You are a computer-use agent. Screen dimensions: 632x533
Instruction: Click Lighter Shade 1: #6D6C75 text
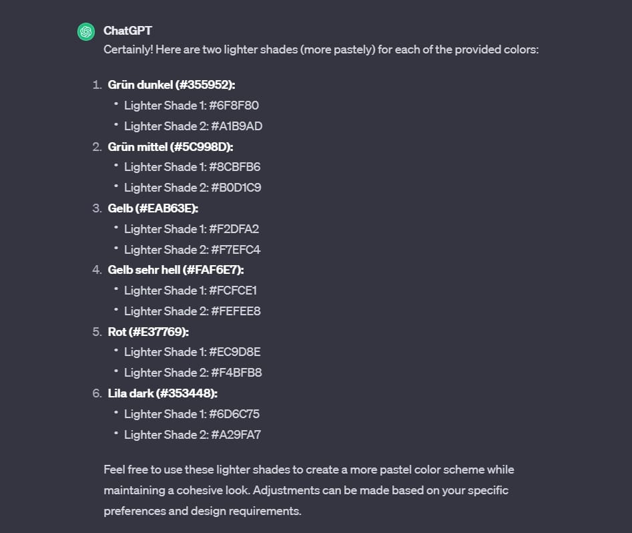coord(192,414)
